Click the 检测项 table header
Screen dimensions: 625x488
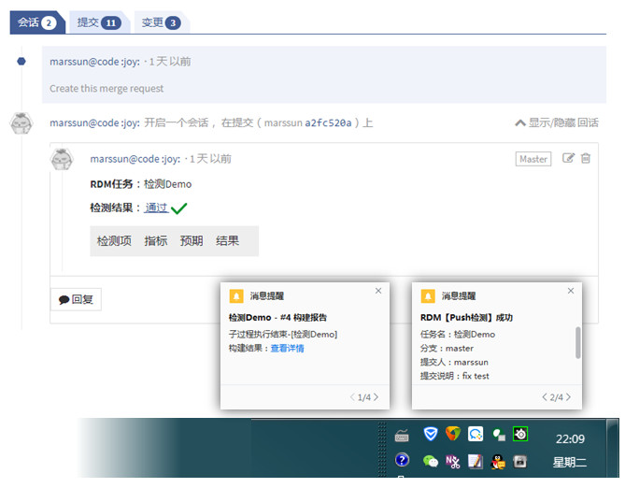pos(114,240)
